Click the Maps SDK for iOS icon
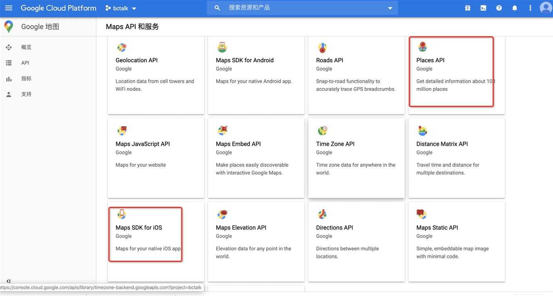The width and height of the screenshot is (553, 296). [122, 214]
